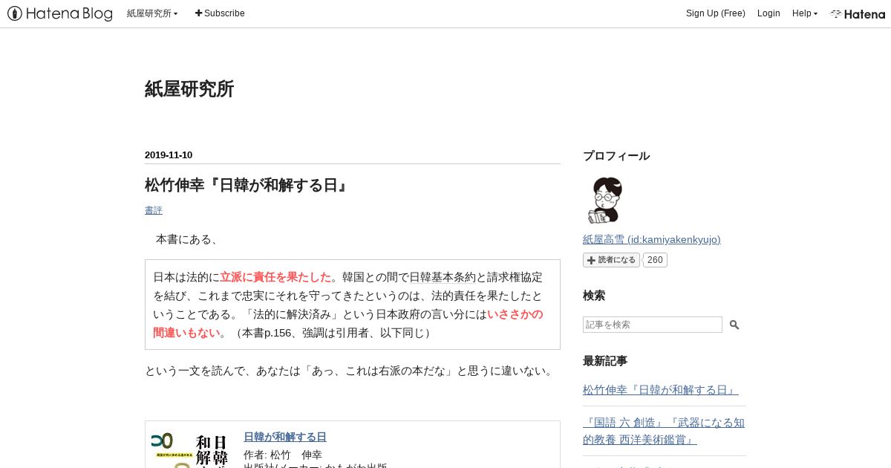Select the 書評 category tag
891x468 pixels.
tap(154, 210)
